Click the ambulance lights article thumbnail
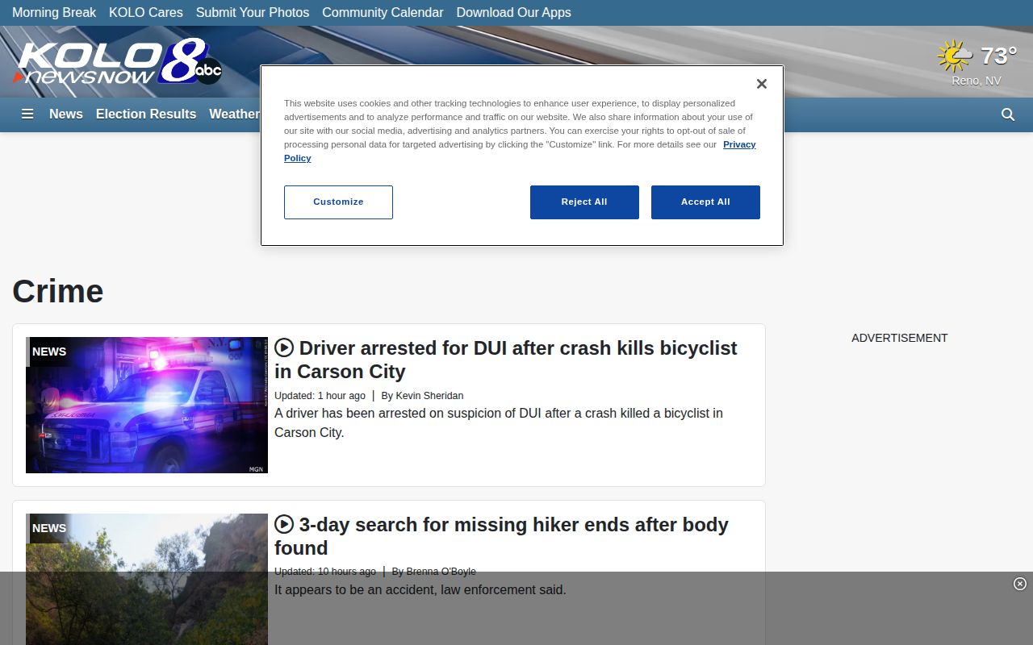The height and width of the screenshot is (645, 1033). (147, 405)
